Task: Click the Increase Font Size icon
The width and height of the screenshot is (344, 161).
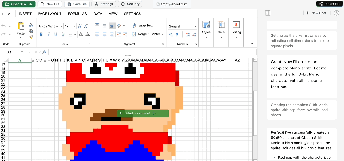Action: (x=80, y=26)
